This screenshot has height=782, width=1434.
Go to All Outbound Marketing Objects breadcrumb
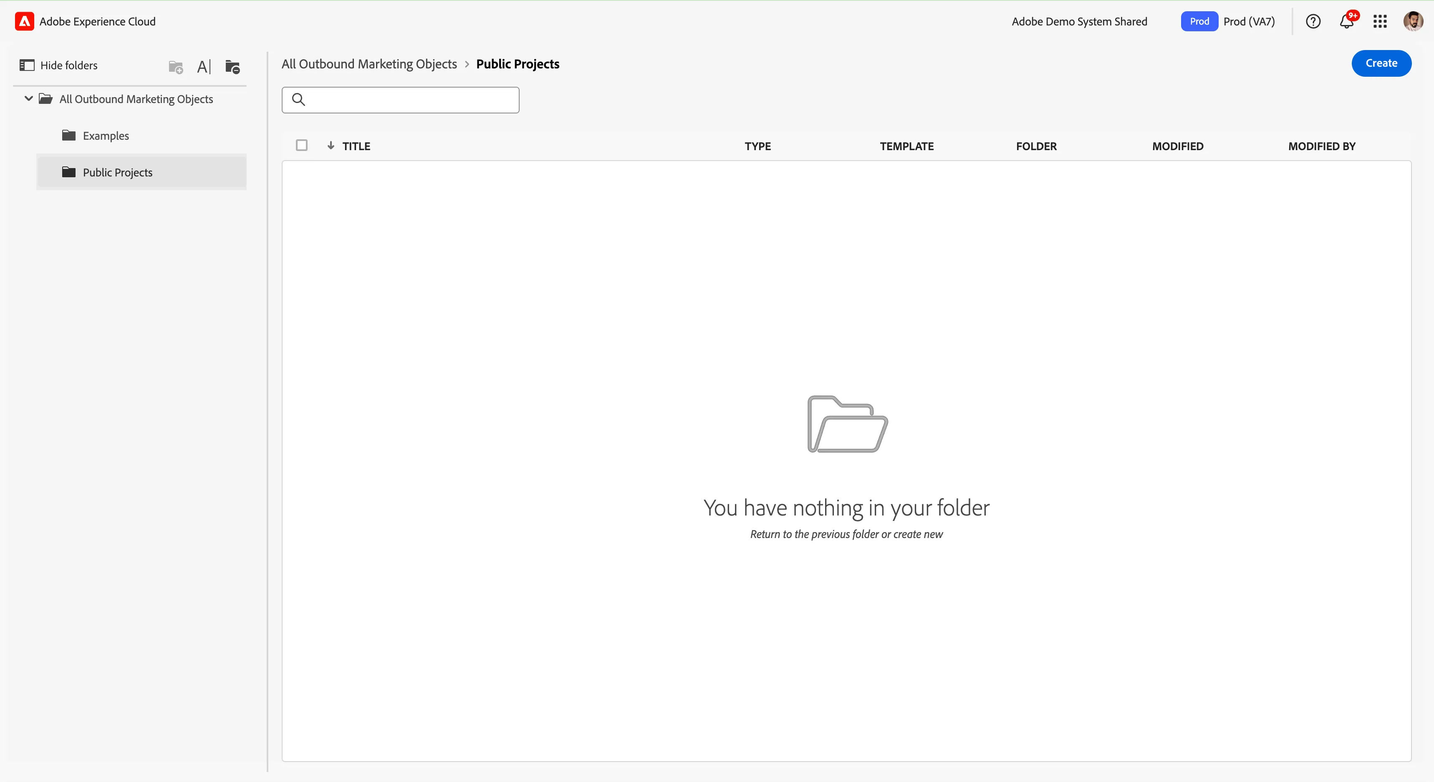point(369,64)
